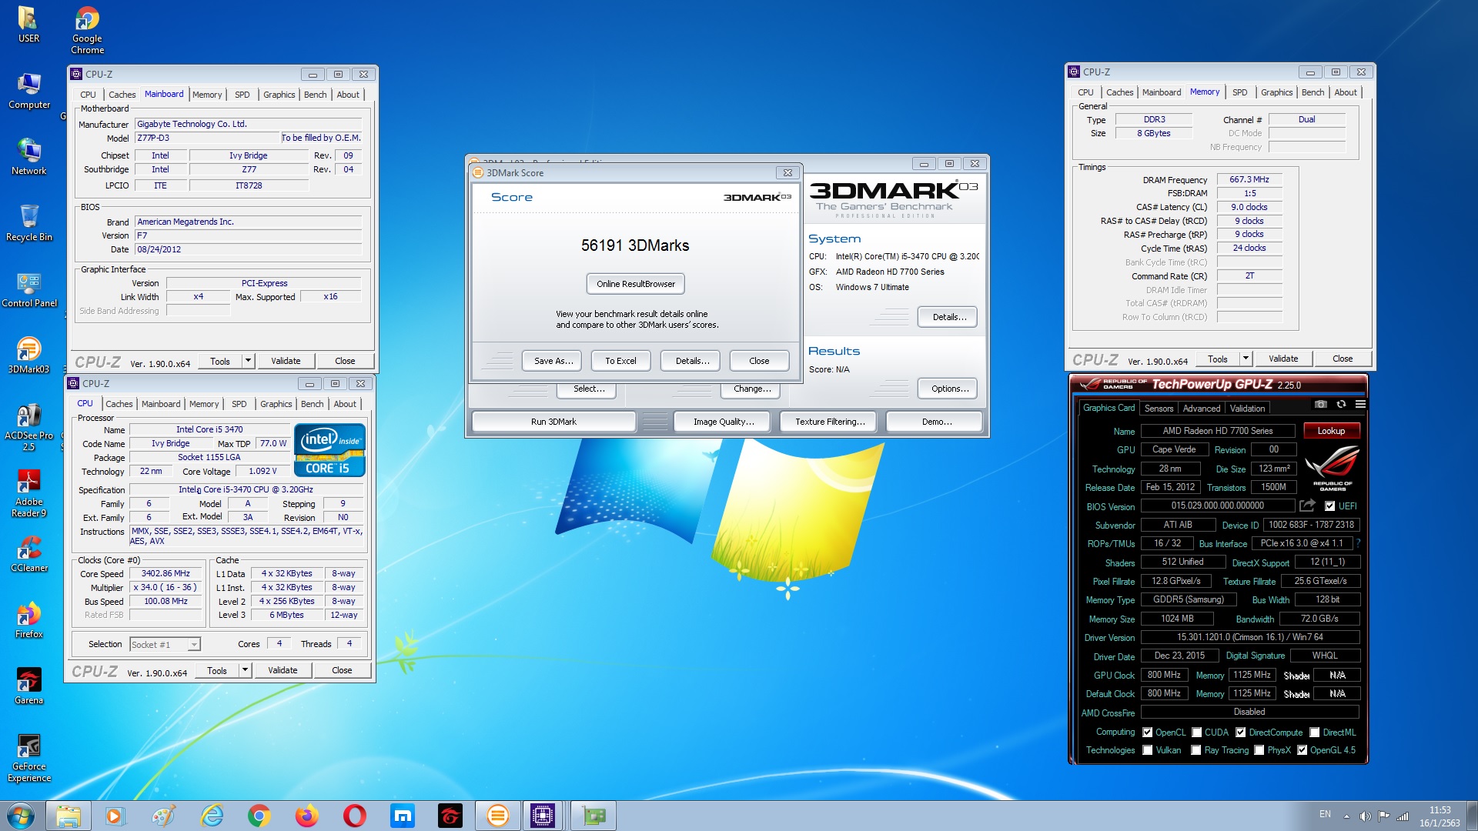Select the Firefox desktop shortcut
The image size is (1478, 831).
click(28, 620)
